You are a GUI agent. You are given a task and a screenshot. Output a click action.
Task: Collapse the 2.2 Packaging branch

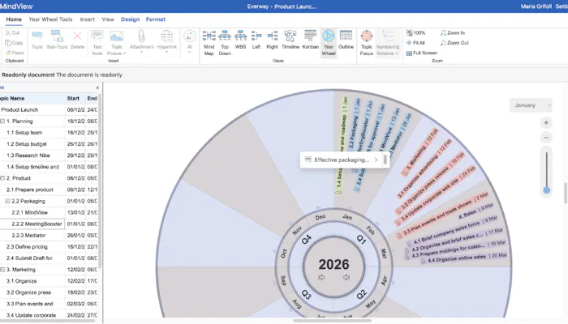point(7,201)
